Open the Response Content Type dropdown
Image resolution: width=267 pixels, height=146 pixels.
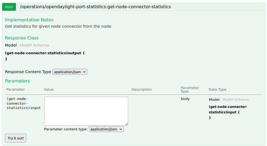tap(70, 72)
